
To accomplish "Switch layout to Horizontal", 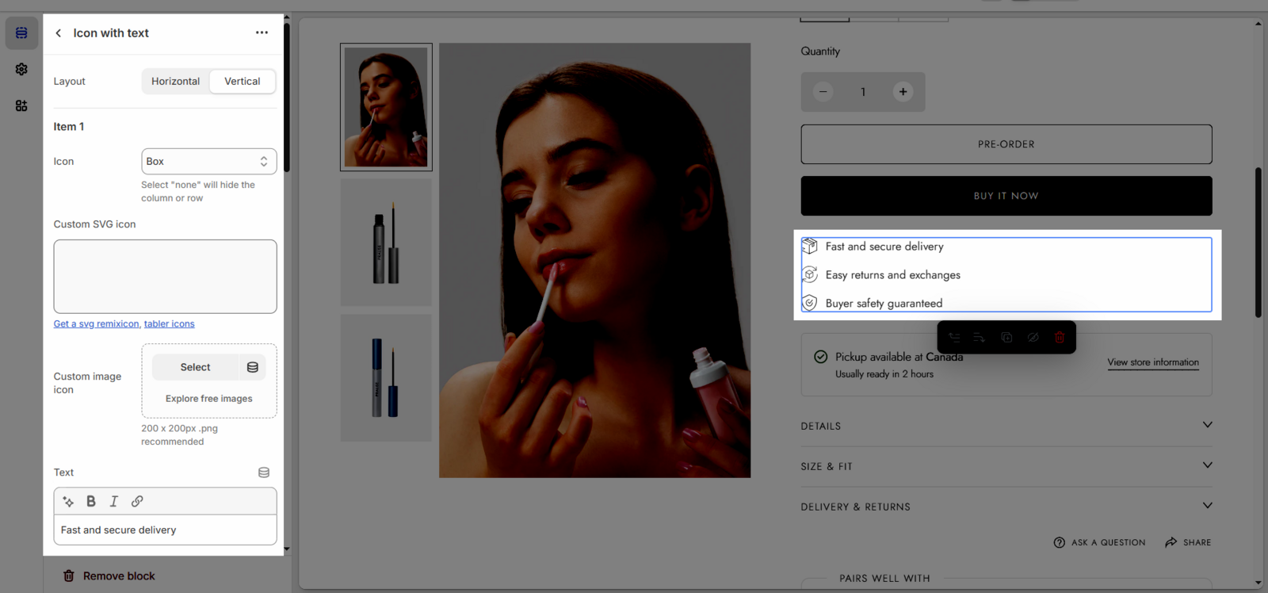I will (x=175, y=82).
